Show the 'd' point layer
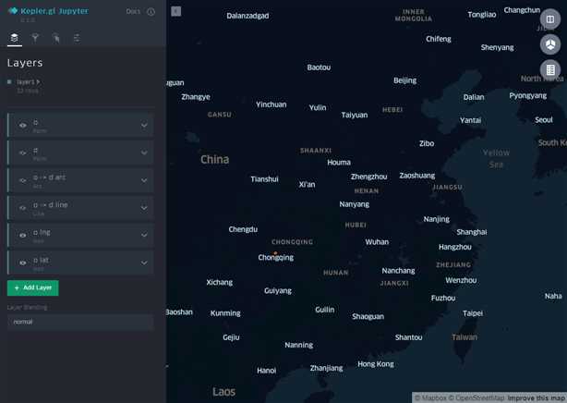 click(22, 153)
